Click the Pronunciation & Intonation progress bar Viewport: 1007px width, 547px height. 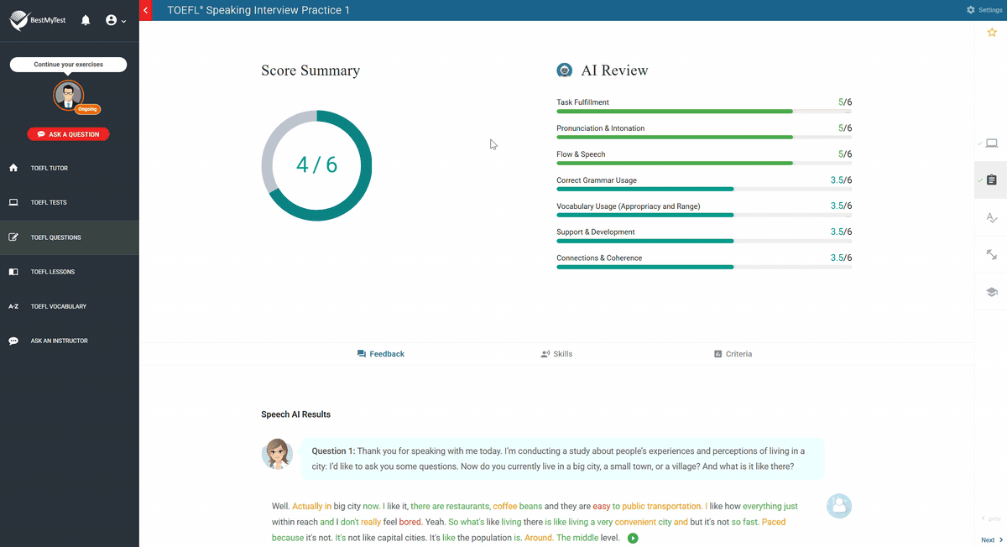[704, 137]
